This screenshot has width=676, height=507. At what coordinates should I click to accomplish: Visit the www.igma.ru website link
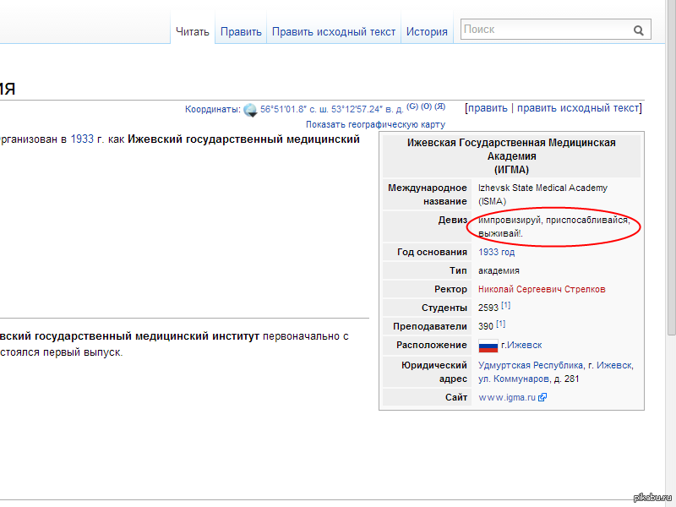[x=506, y=397]
